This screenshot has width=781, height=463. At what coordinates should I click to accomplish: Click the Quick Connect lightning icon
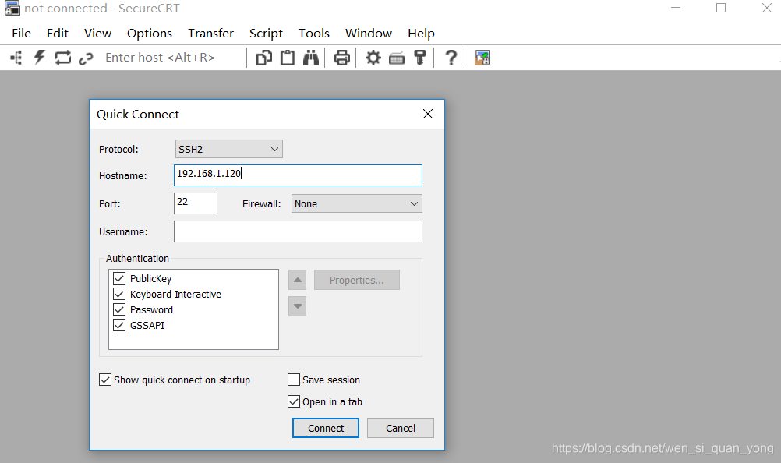coord(39,57)
